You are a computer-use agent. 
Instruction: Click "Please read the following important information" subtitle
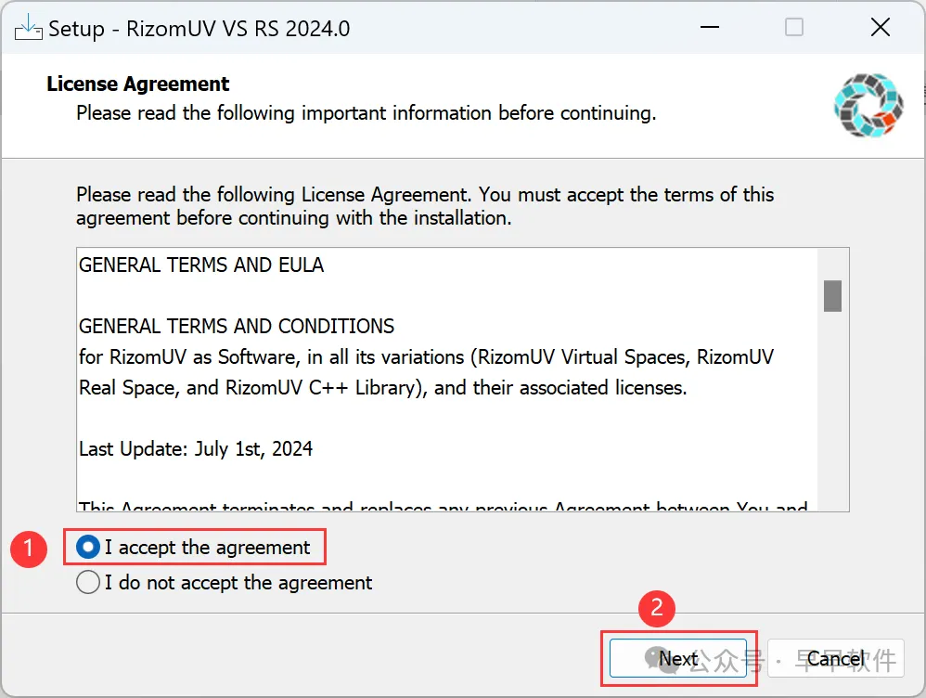(367, 113)
